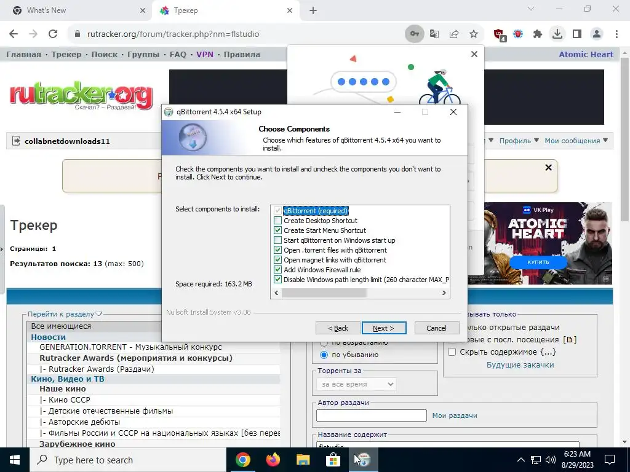The width and height of the screenshot is (630, 472).
Task: Tick the Скрыть содержимое checkbox
Action: [452, 352]
